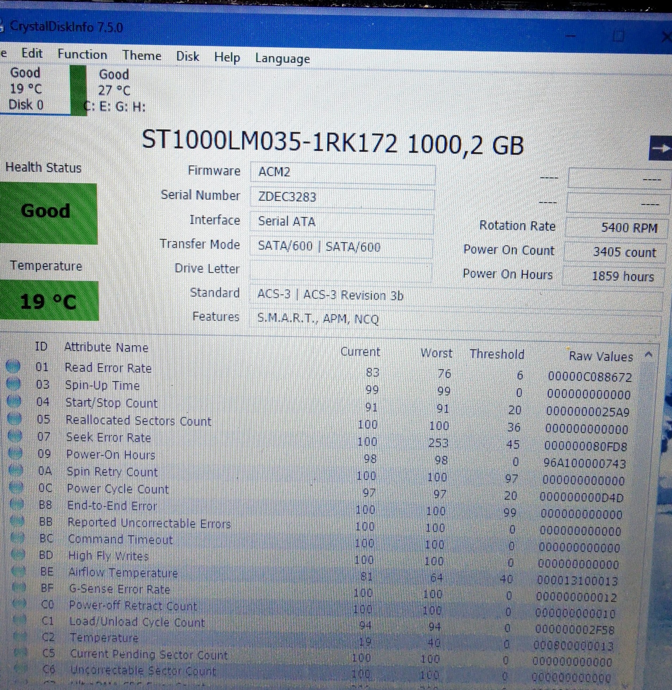Click the ID column header
The image size is (672, 690).
coord(41,347)
